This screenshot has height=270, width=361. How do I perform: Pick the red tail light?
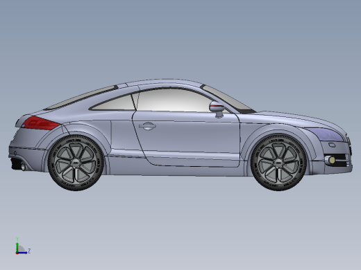click(41, 123)
